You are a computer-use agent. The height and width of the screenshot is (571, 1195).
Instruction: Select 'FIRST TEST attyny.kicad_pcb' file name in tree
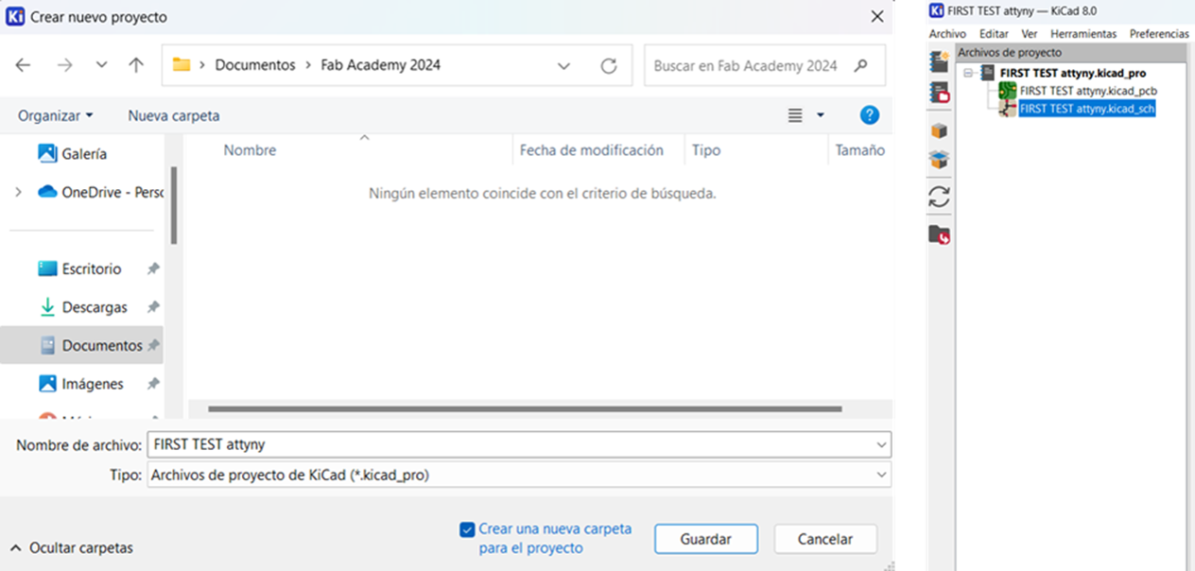tap(1088, 91)
